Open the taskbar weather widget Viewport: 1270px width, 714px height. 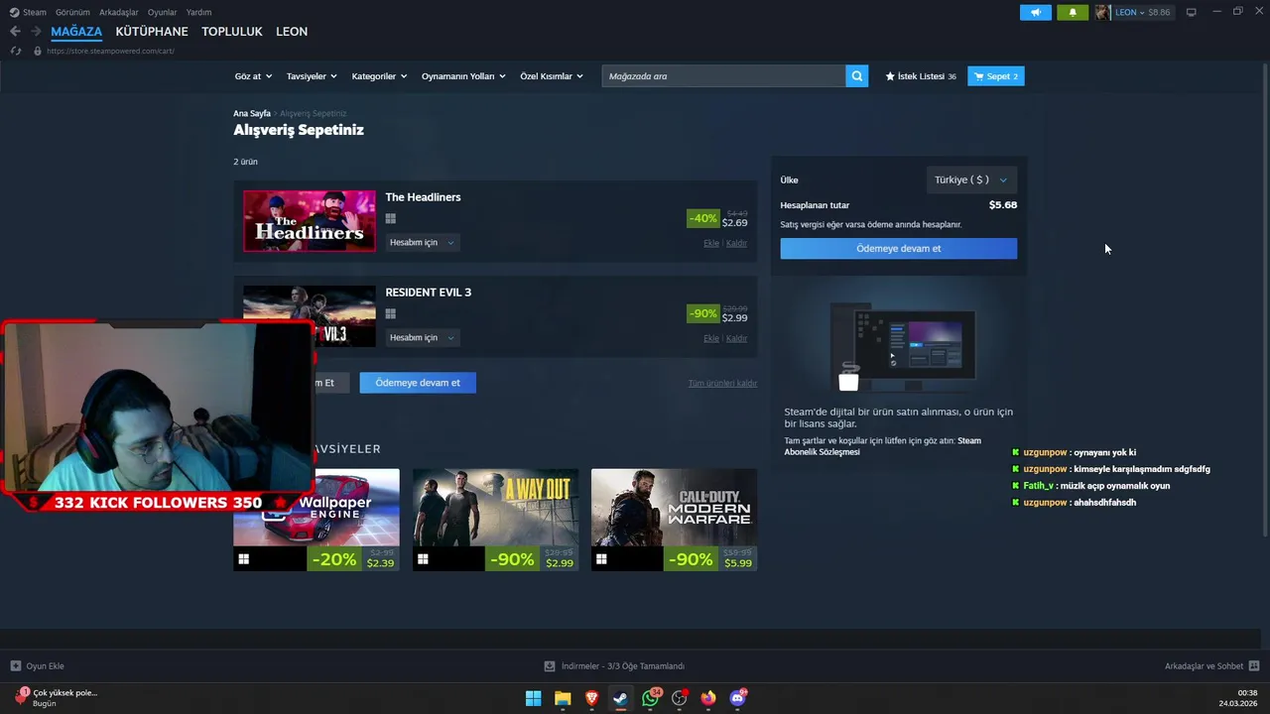point(58,697)
